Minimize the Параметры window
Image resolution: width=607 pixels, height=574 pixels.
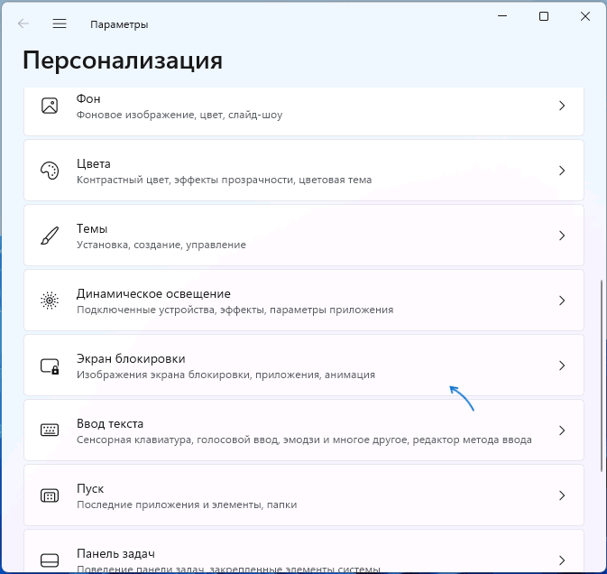(502, 16)
